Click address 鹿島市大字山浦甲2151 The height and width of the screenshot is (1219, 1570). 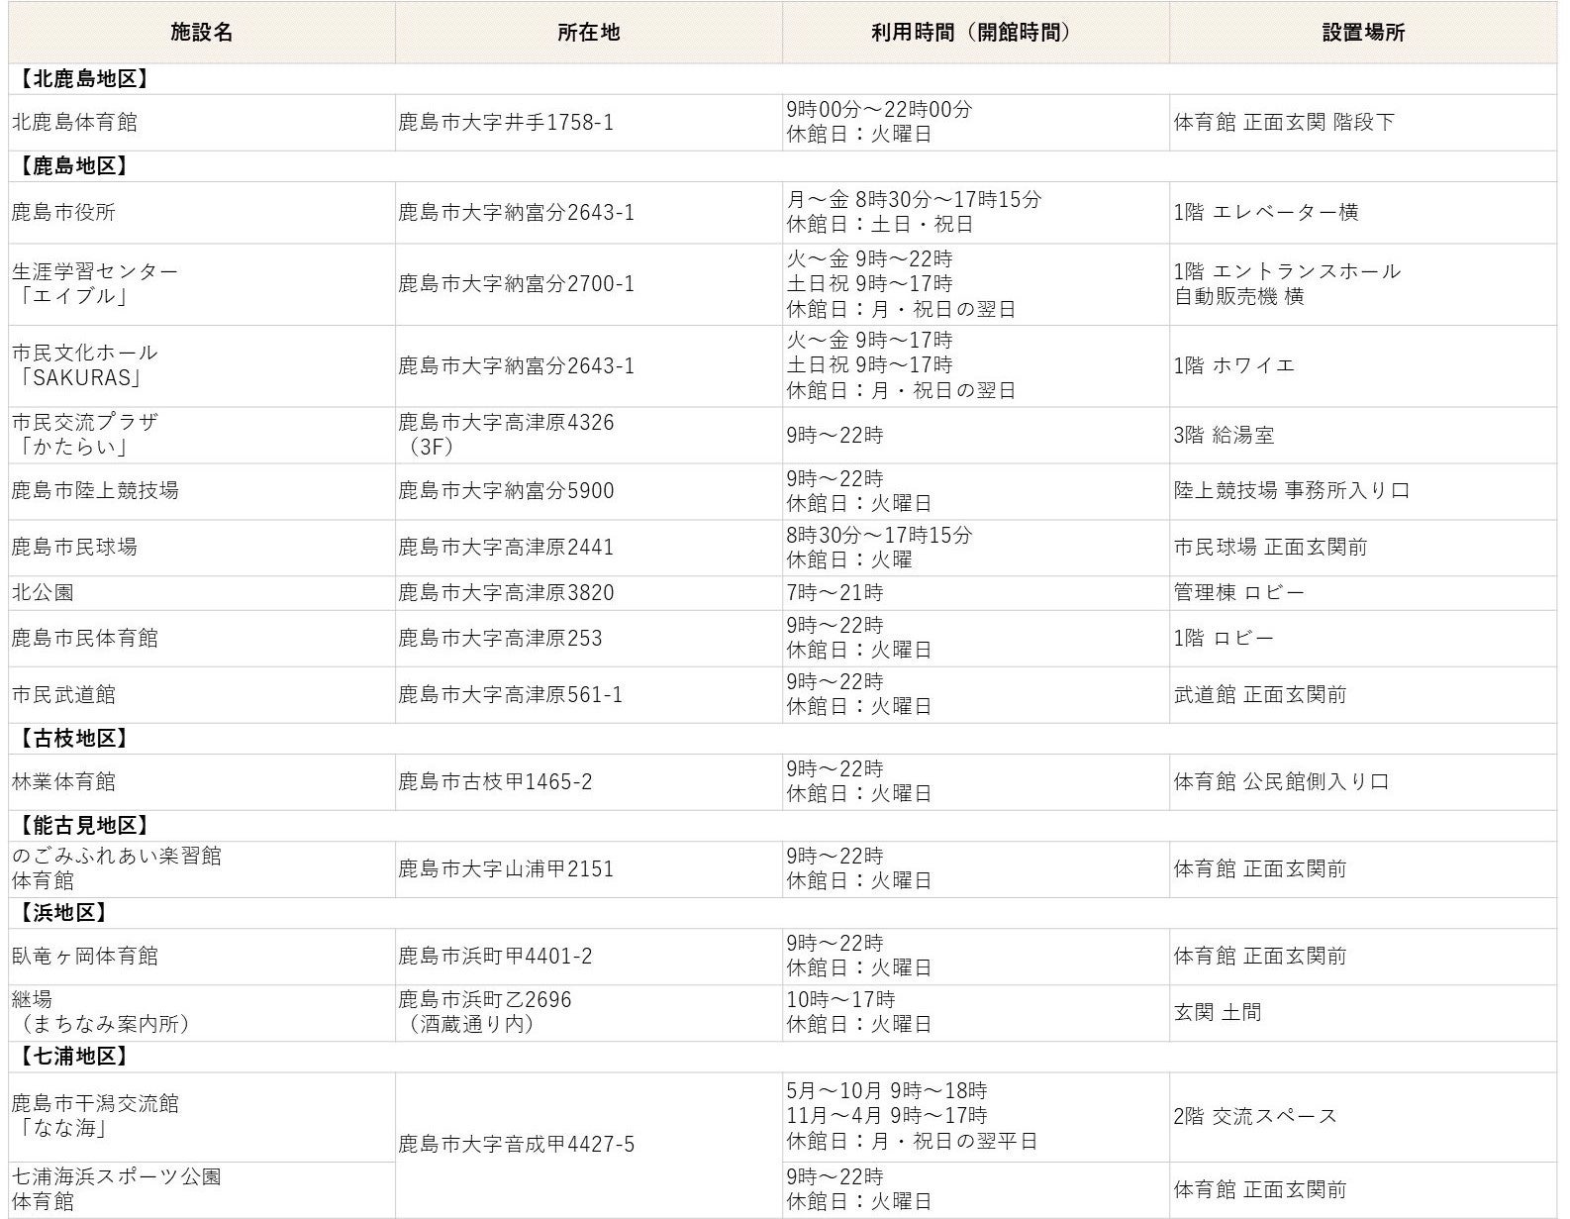pyautogui.click(x=506, y=868)
